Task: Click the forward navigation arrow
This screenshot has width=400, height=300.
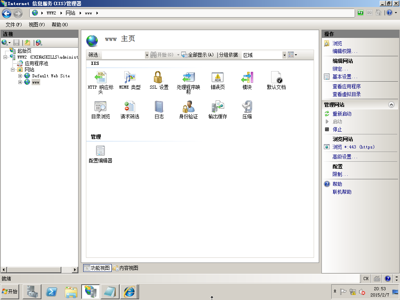Action: pos(18,13)
